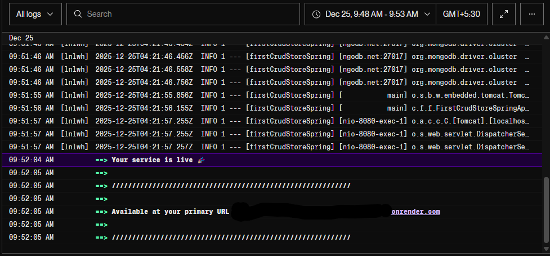Select the 'Available at your primary URL' text

[170, 212]
